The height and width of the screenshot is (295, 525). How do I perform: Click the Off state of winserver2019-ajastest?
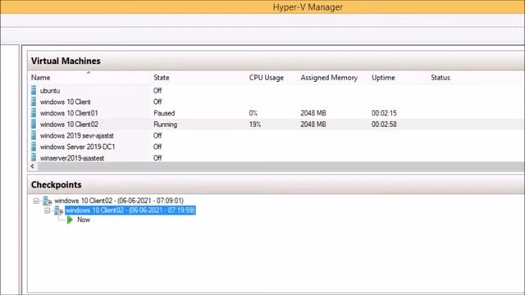click(x=157, y=158)
